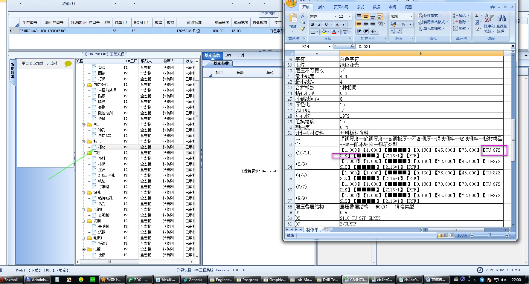The image size is (529, 284).
Task: Toggle bottom vertical alignment
Action: tap(372, 16)
